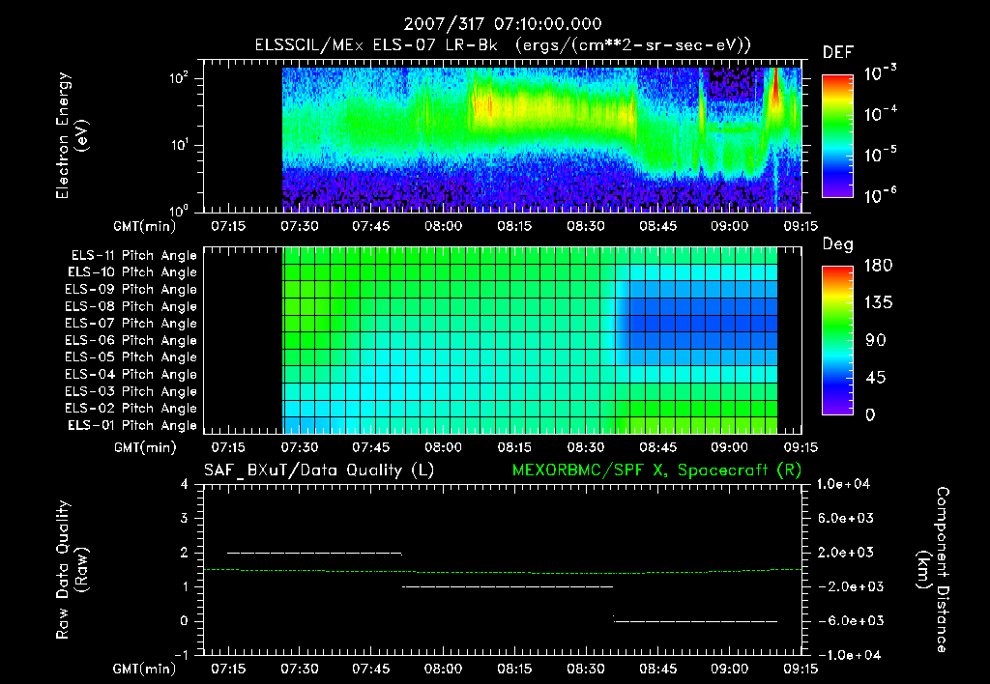Click the '08:00' tick under the pitch angle panel

point(443,448)
